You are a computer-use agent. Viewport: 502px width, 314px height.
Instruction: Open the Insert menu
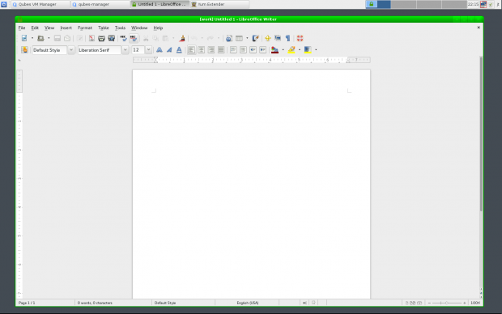66,28
